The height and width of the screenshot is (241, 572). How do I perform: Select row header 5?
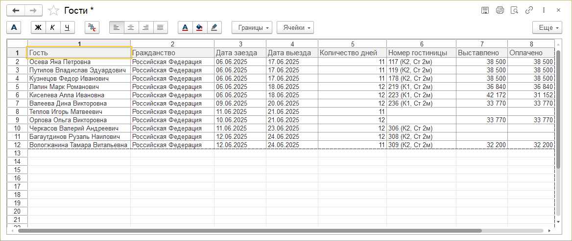(x=17, y=87)
